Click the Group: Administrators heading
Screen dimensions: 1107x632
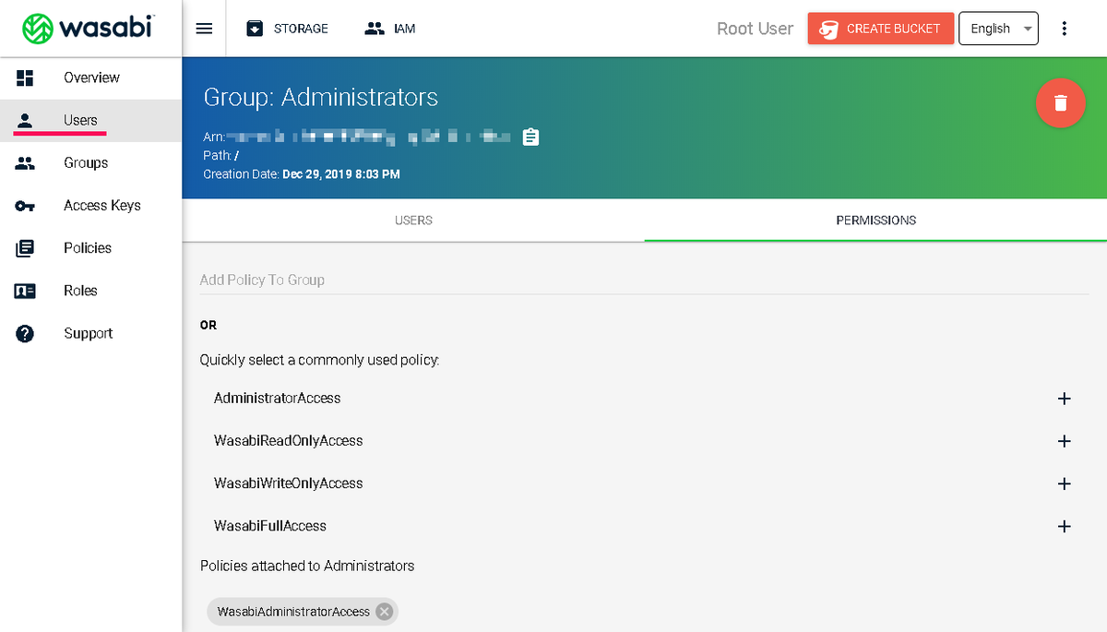pos(321,98)
